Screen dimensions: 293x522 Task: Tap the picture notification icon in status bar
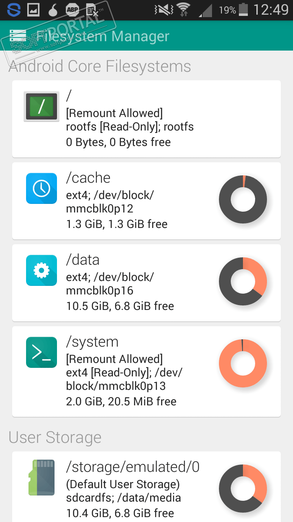point(33,10)
